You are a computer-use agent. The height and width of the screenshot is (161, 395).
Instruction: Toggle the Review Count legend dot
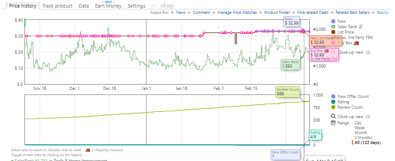click(x=333, y=107)
